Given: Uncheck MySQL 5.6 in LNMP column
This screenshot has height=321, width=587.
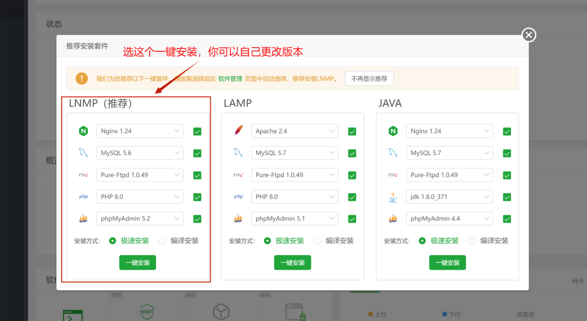Looking at the screenshot, I should pos(197,153).
